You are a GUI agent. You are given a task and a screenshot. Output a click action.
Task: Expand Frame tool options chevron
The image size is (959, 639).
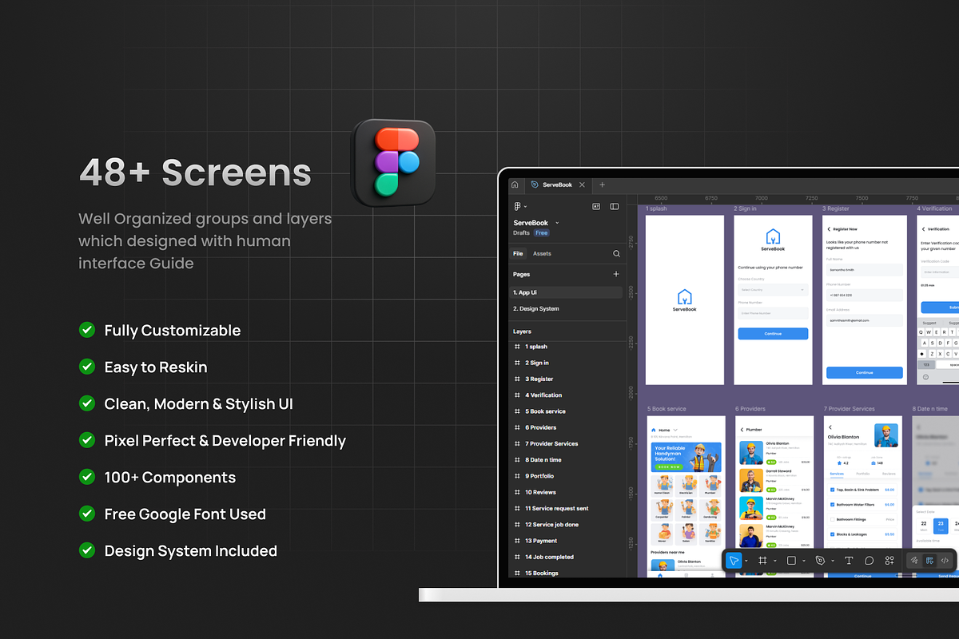point(775,561)
